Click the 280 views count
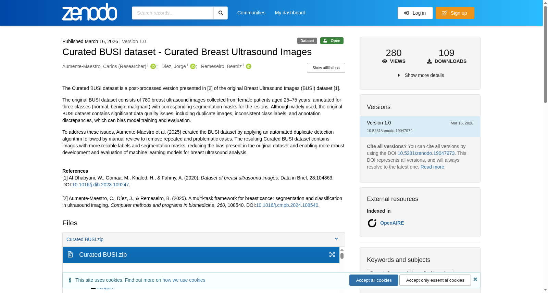The width and height of the screenshot is (548, 293). tap(394, 53)
